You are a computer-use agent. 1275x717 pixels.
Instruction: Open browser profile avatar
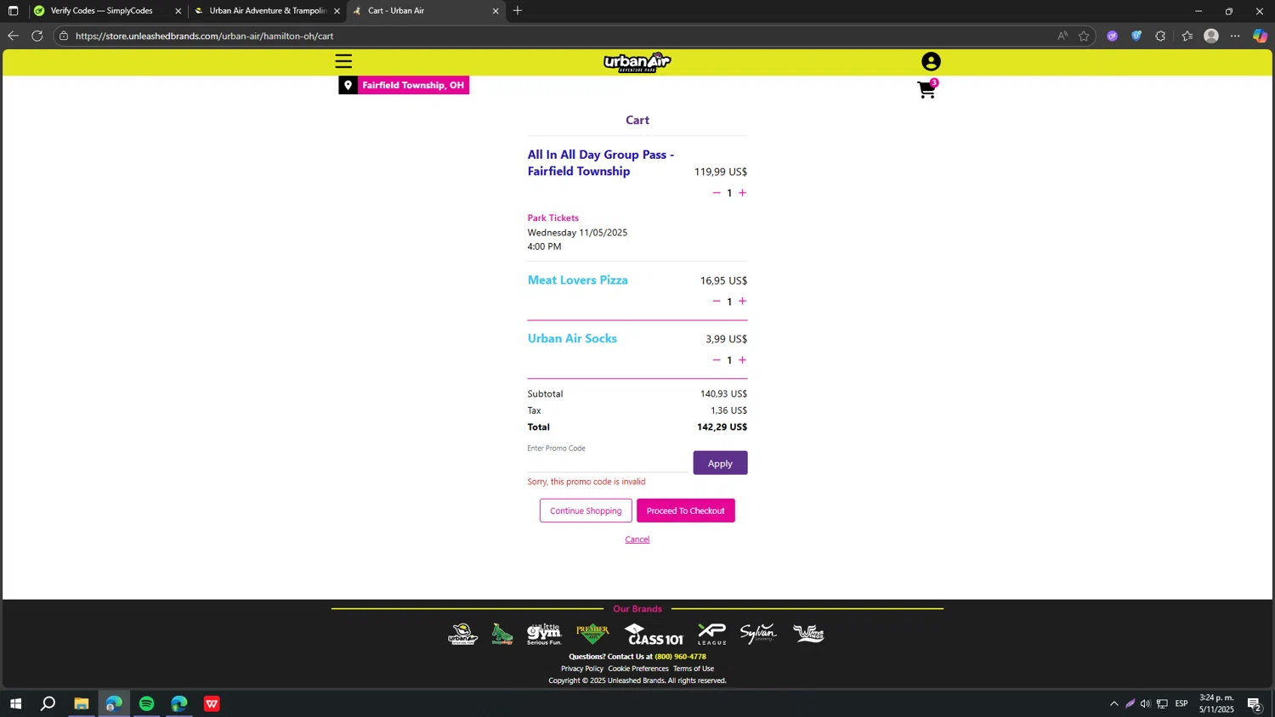click(x=1211, y=36)
